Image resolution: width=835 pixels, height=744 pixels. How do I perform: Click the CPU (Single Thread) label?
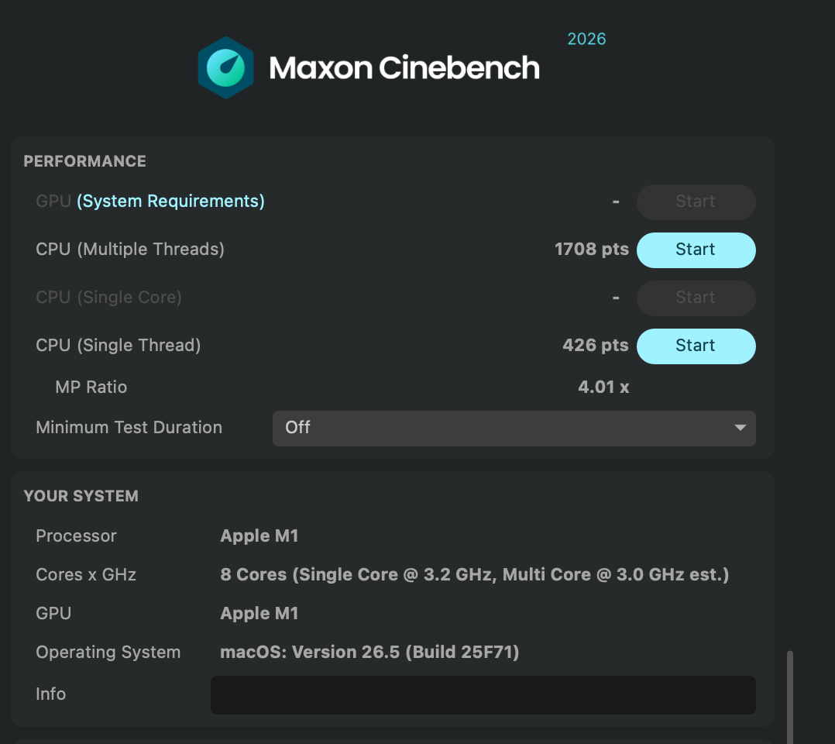tap(119, 346)
